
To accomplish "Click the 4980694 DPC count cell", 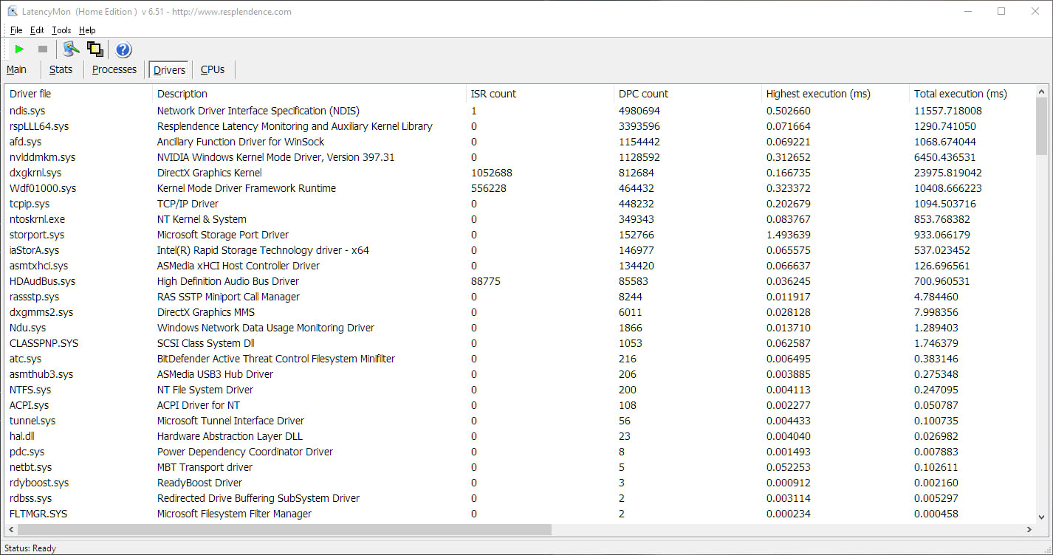I will (639, 111).
